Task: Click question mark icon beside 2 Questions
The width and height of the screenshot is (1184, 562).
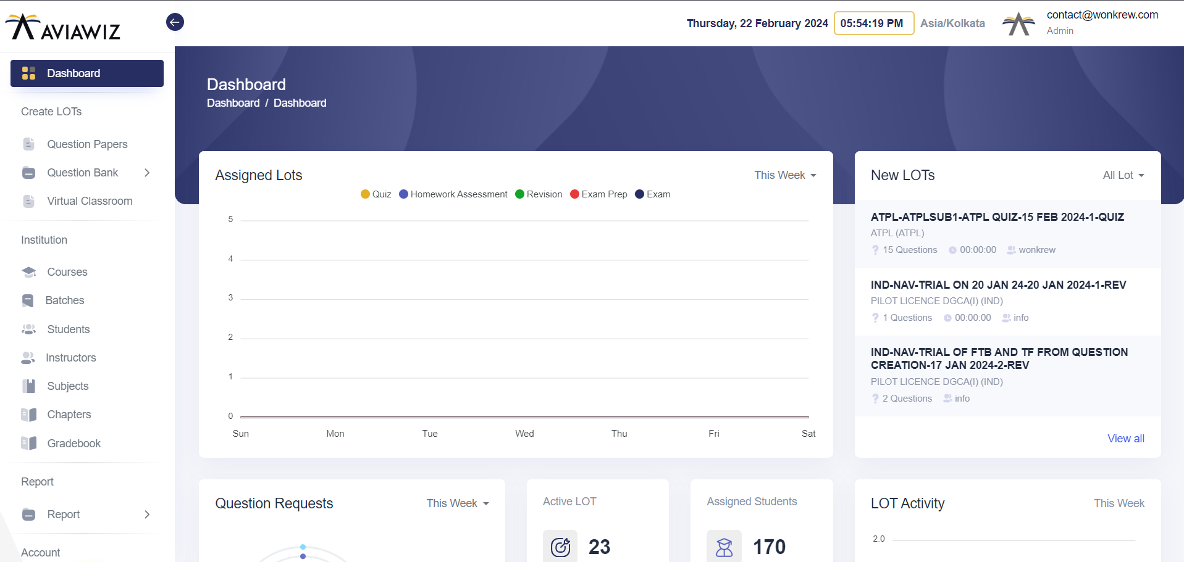Action: (x=875, y=399)
